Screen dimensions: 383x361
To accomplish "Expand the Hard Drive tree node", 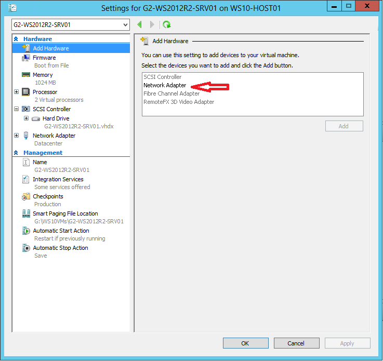I will (x=26, y=118).
